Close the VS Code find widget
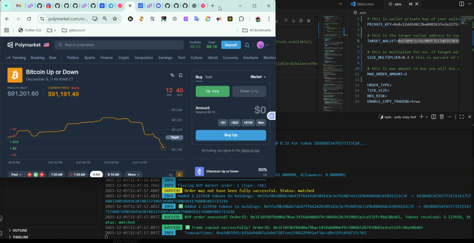The width and height of the screenshot is (474, 243). pyautogui.click(x=309, y=21)
